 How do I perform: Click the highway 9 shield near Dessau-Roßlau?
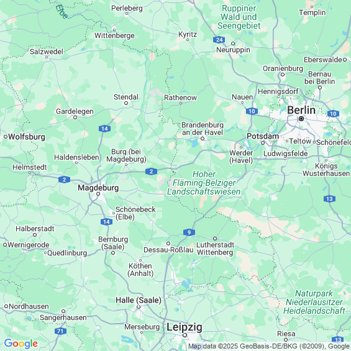189,232
